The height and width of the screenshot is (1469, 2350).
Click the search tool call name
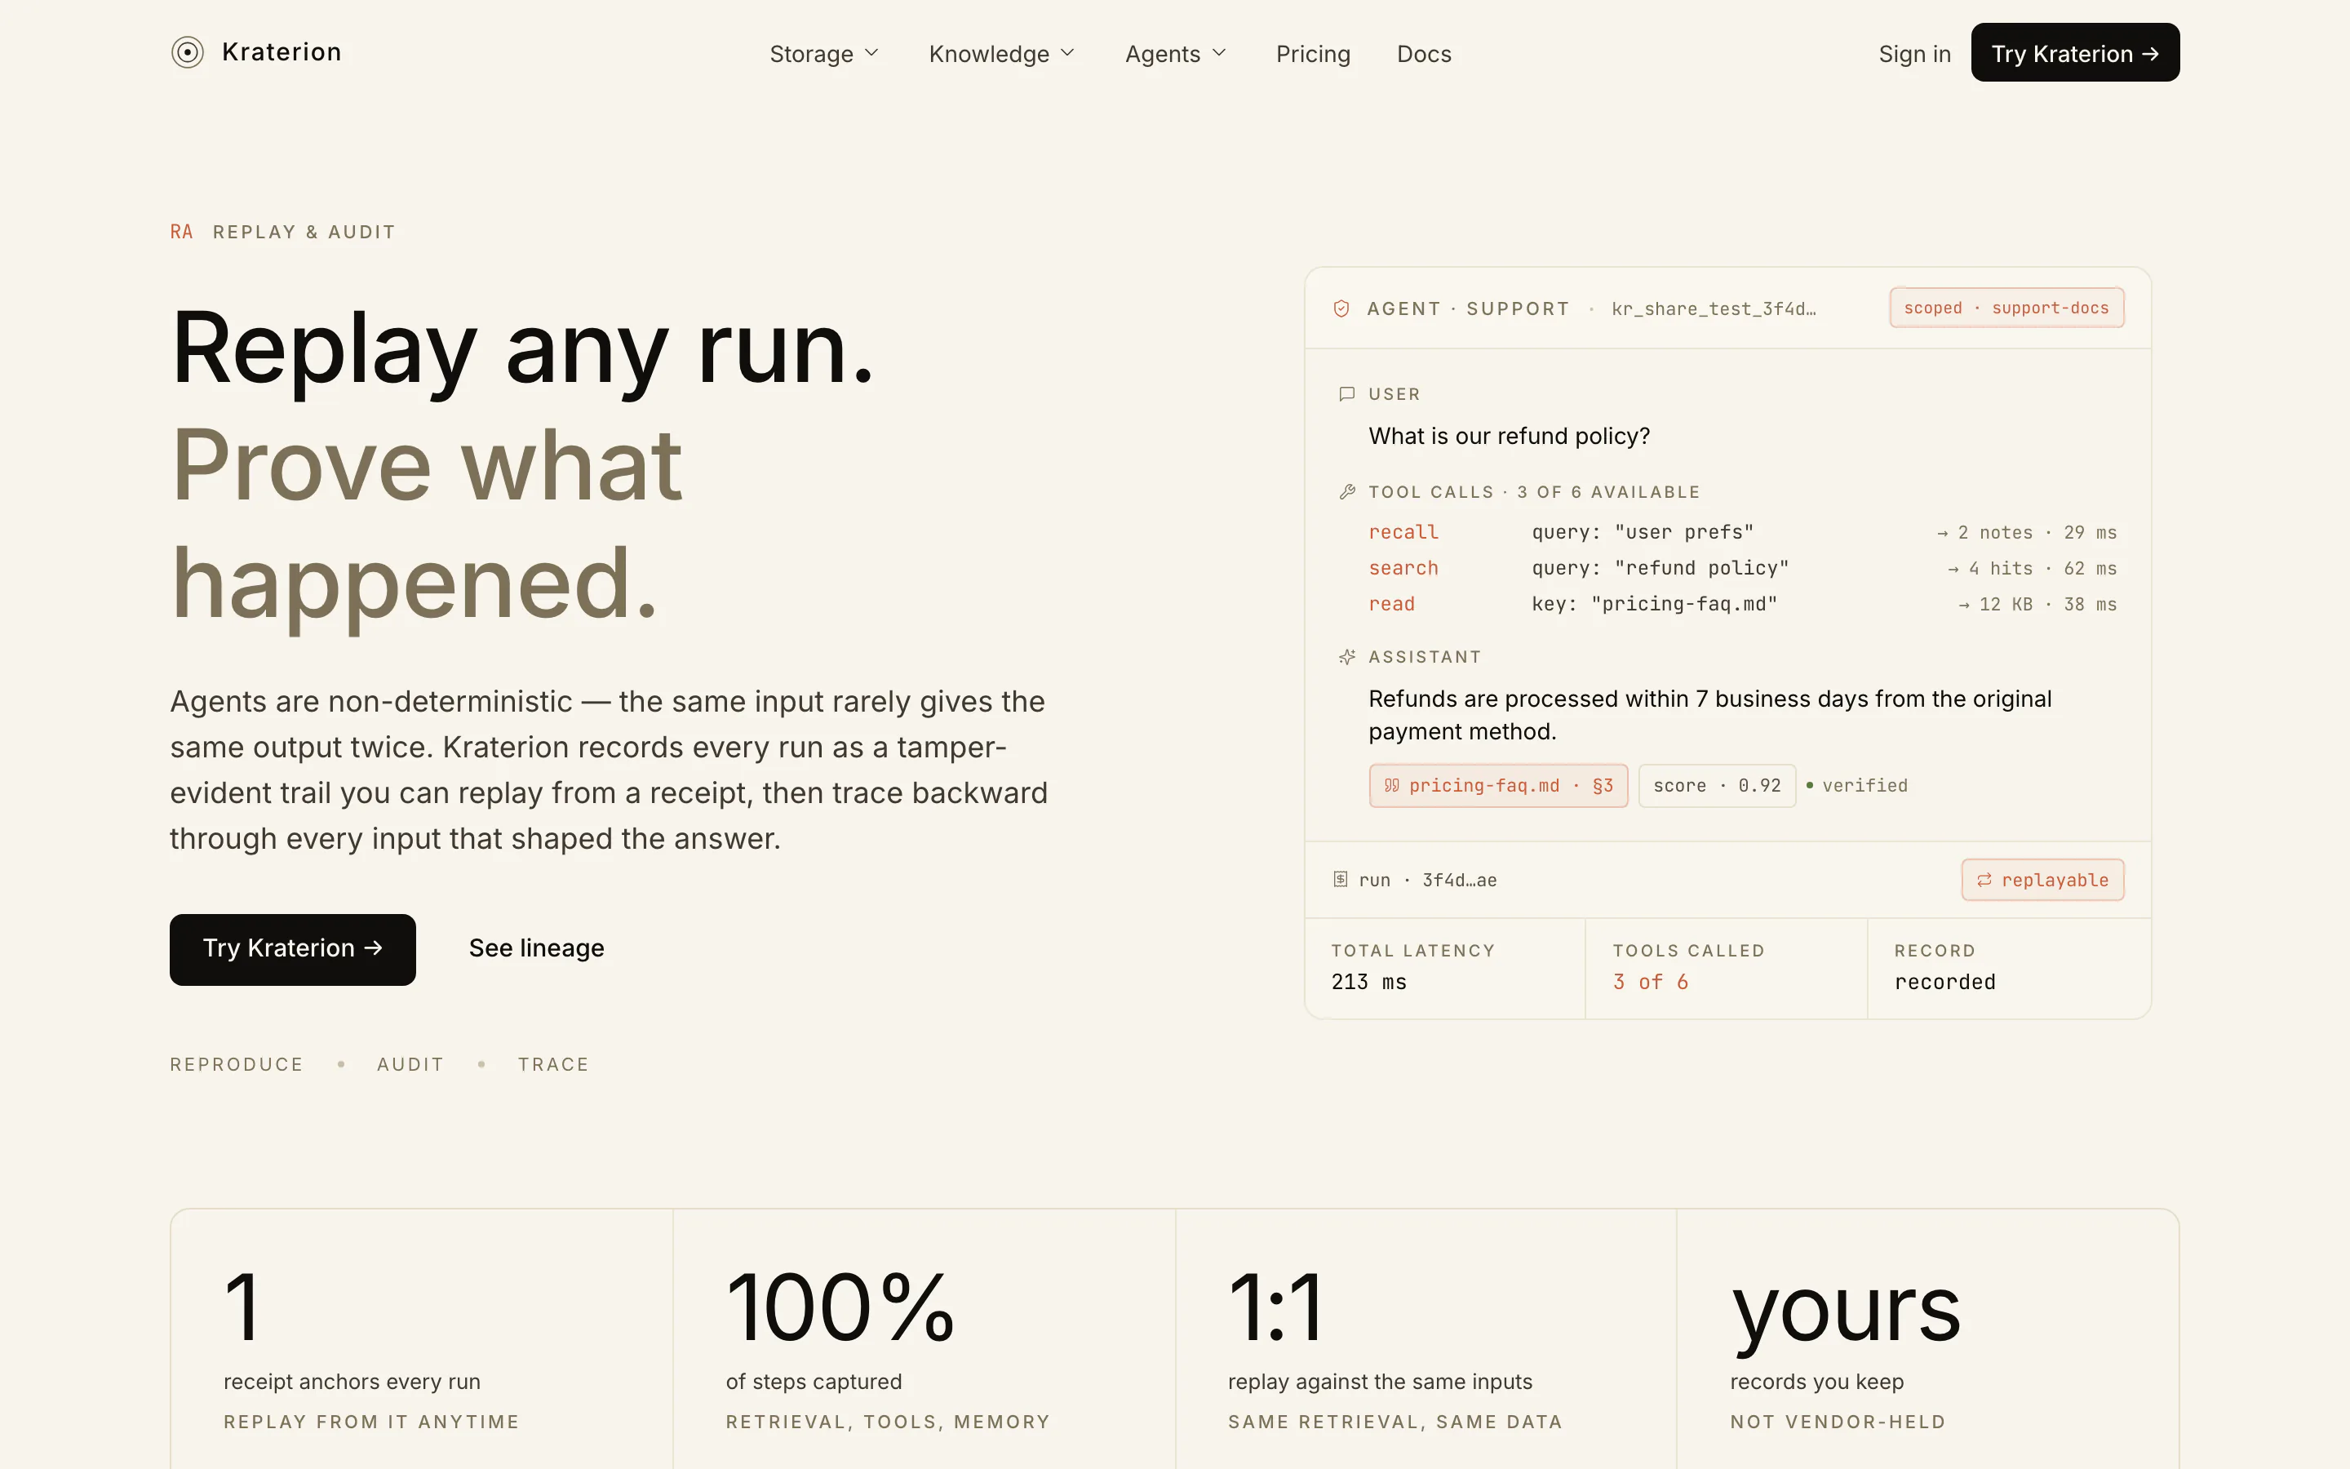pyautogui.click(x=1403, y=568)
